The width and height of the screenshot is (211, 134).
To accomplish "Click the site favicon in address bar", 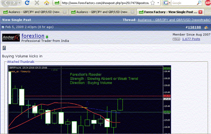I will click(57, 3).
